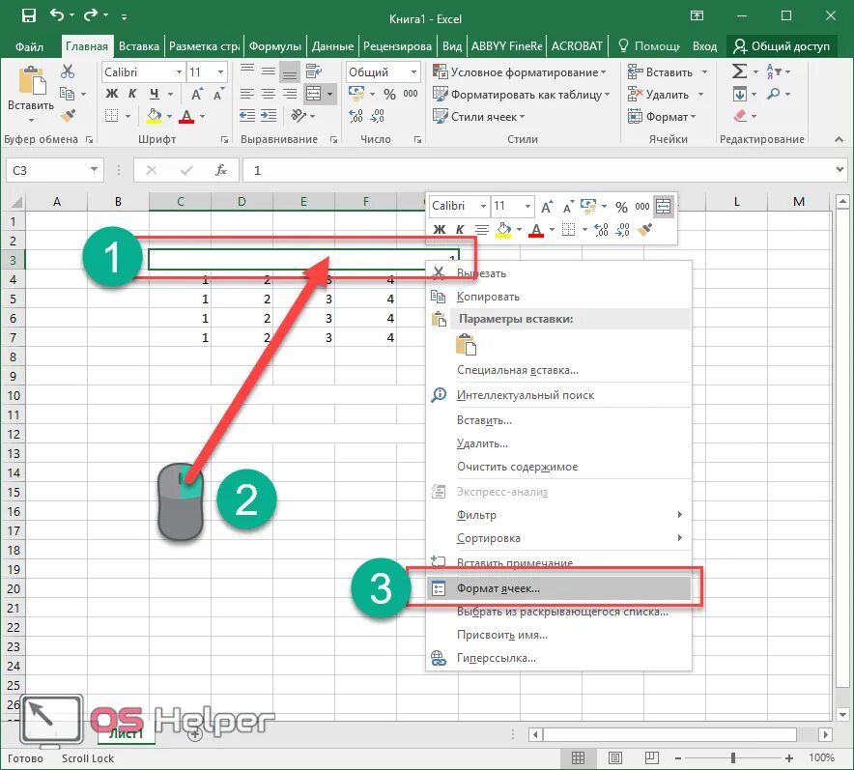Screen dimensions: 854x770
Task: Open the Условное форматирование dropdown
Action: pos(519,71)
